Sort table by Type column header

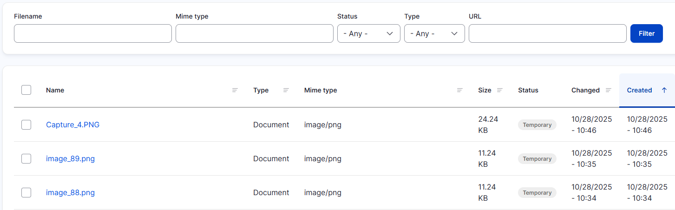[261, 90]
